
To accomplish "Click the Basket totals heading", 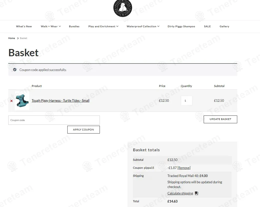I will tap(146, 150).
